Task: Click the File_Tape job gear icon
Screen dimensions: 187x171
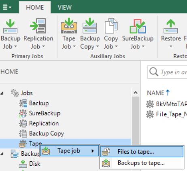Action: pyautogui.click(x=150, y=114)
